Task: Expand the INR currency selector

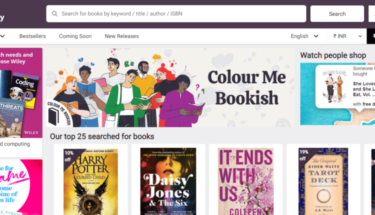Action: tap(347, 36)
